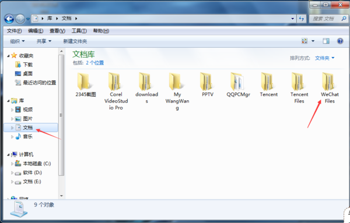The width and height of the screenshot is (350, 223).
Task: Open recent pages dropdown next to Forward
Action: click(x=28, y=19)
